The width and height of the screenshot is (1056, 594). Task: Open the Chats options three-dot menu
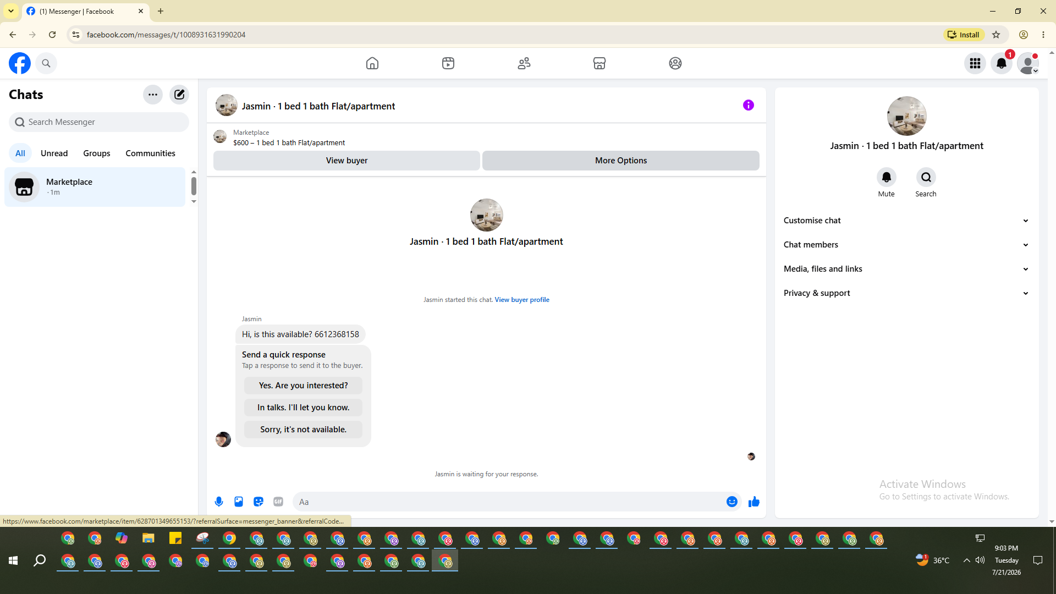[153, 95]
